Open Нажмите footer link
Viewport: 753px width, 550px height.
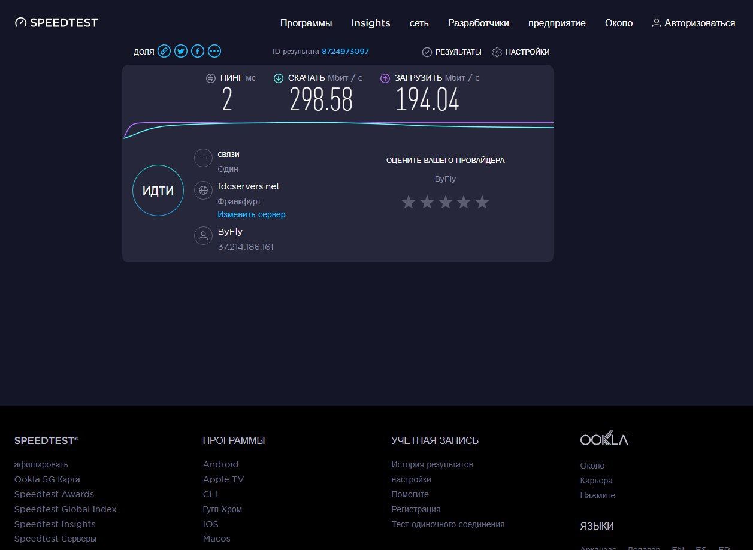[598, 495]
